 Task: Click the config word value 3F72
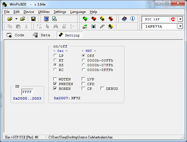tap(76, 98)
